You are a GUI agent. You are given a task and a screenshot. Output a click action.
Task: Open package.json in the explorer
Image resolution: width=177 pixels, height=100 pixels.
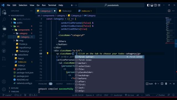click(x=23, y=76)
